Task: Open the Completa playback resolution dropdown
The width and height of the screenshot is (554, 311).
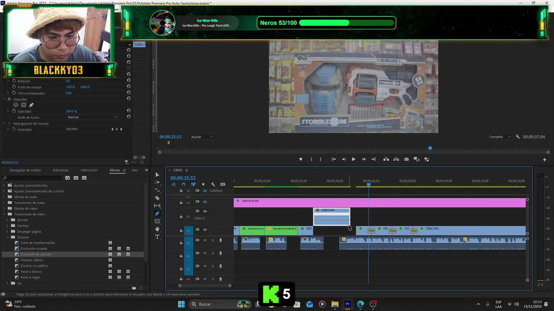Action: point(499,137)
